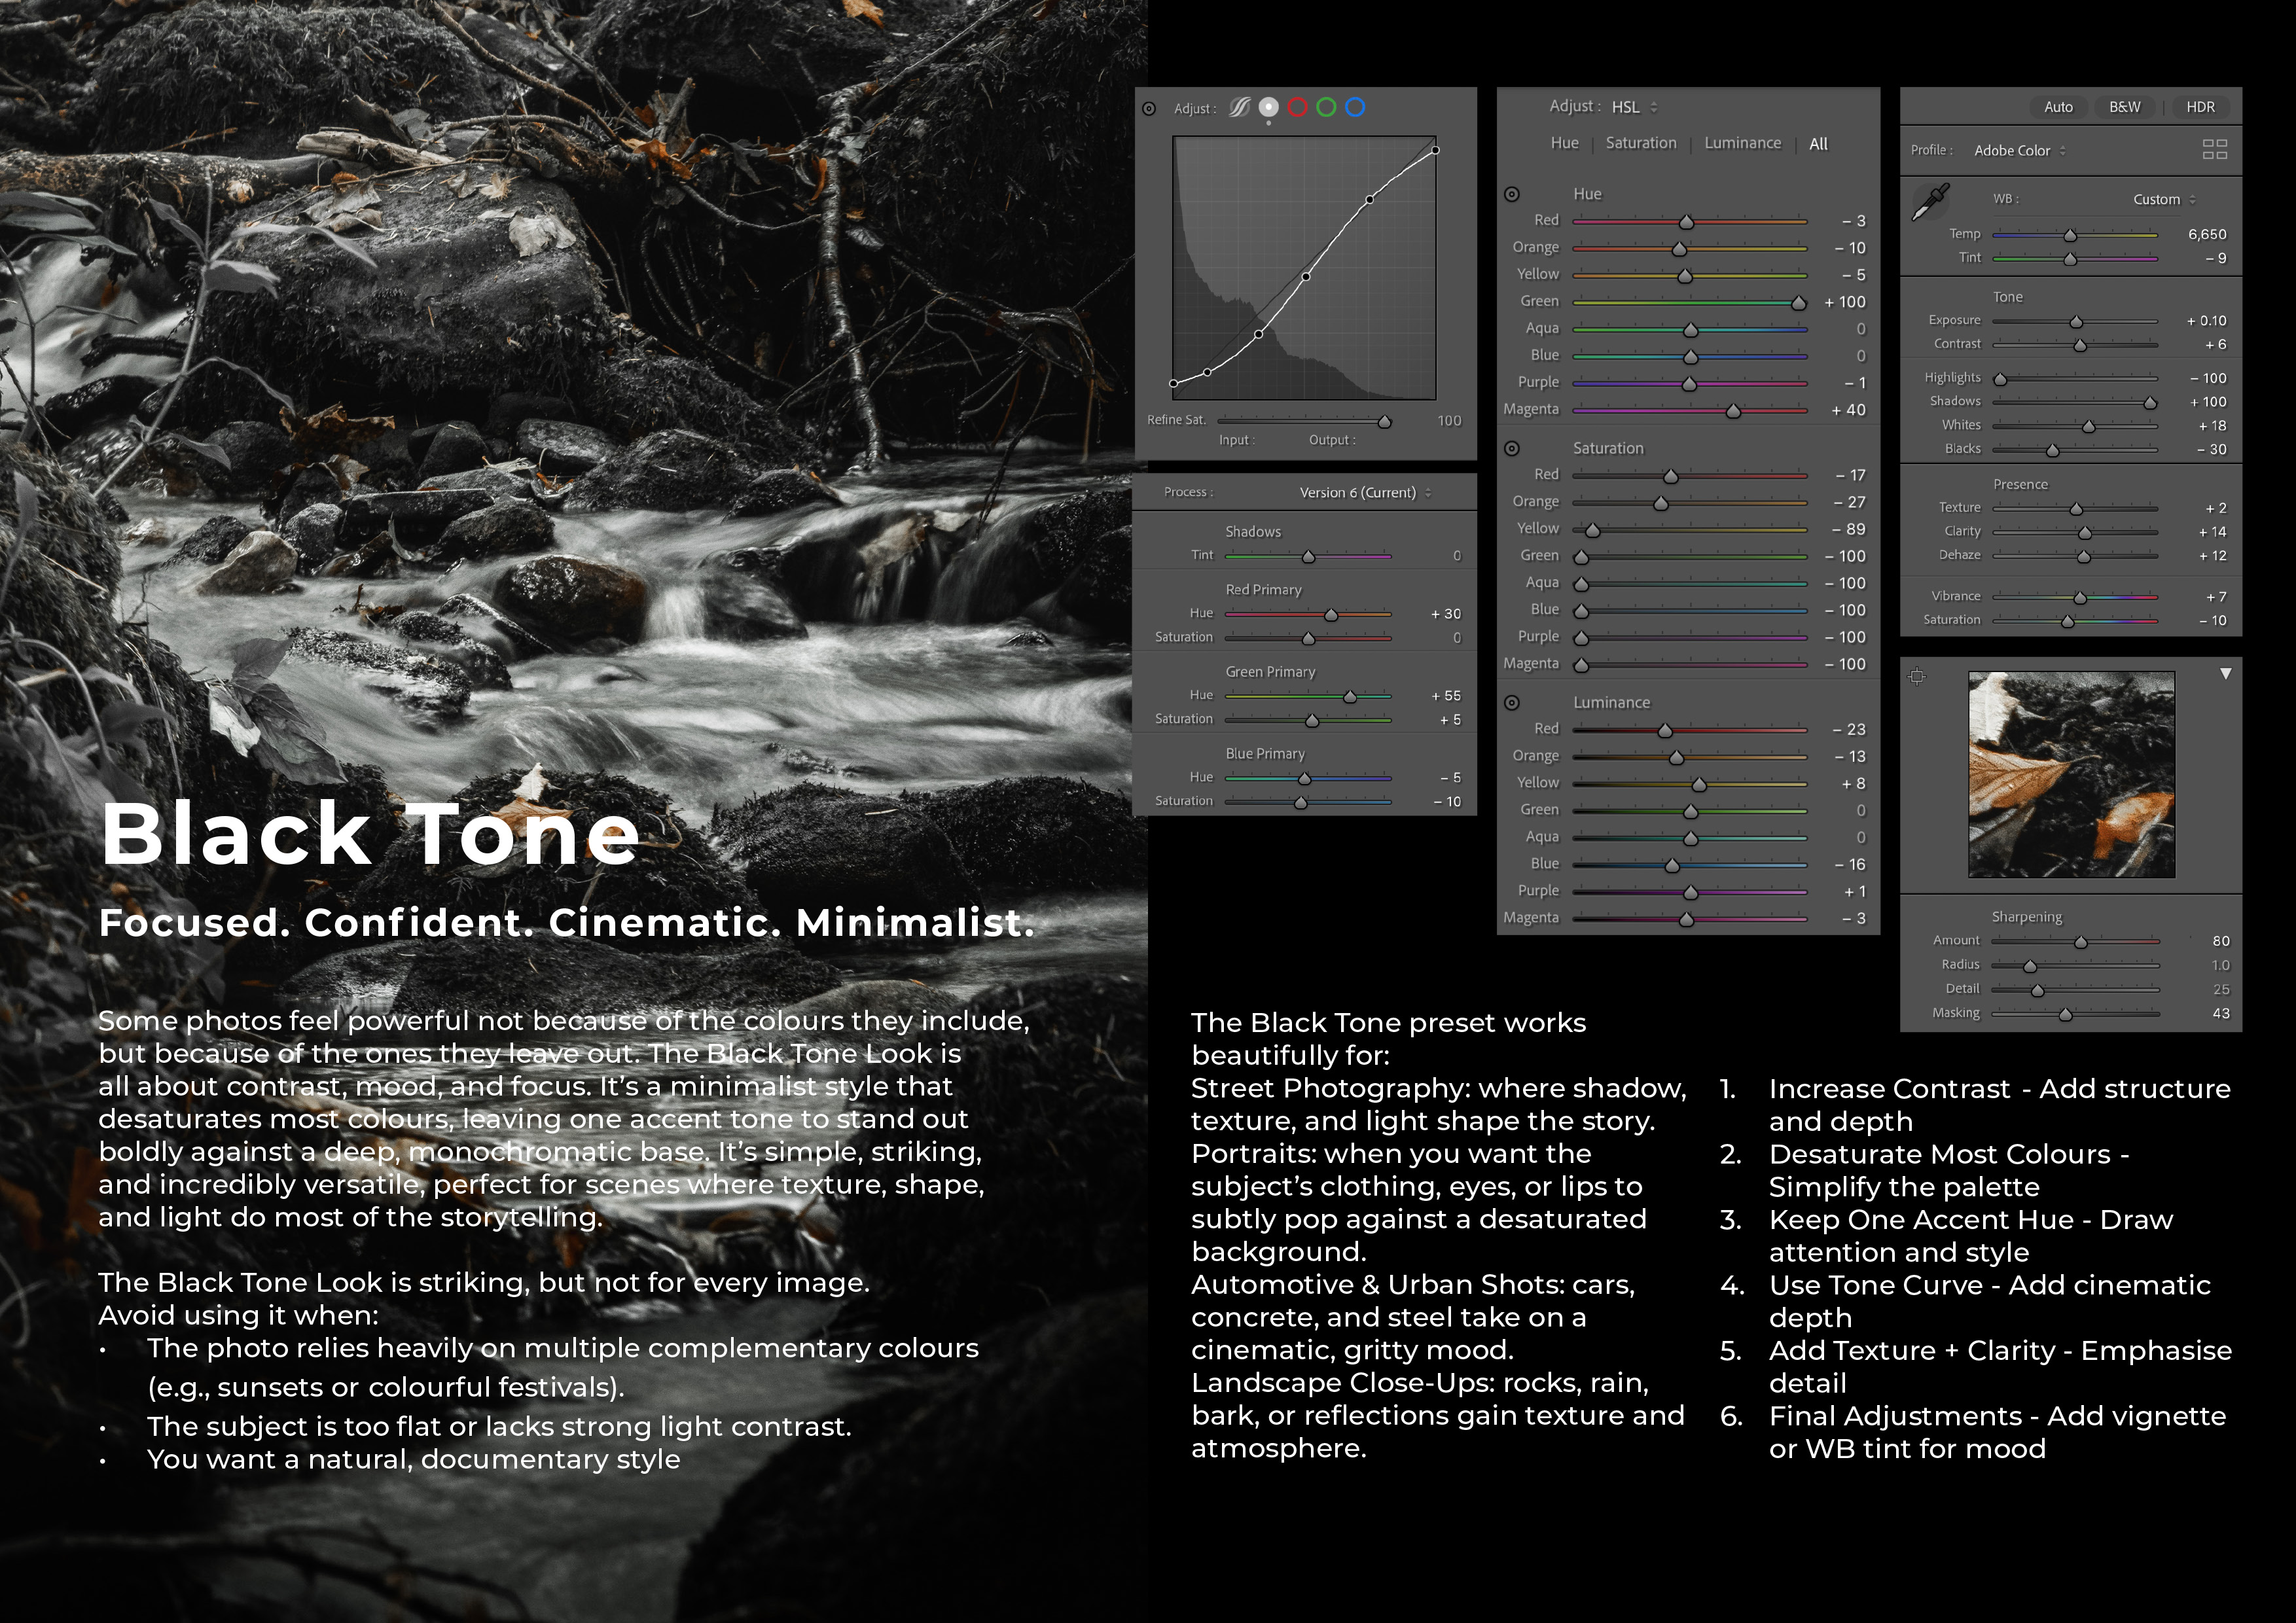Image resolution: width=2296 pixels, height=1623 pixels.
Task: Select the red channel curve circle
Action: [1297, 107]
